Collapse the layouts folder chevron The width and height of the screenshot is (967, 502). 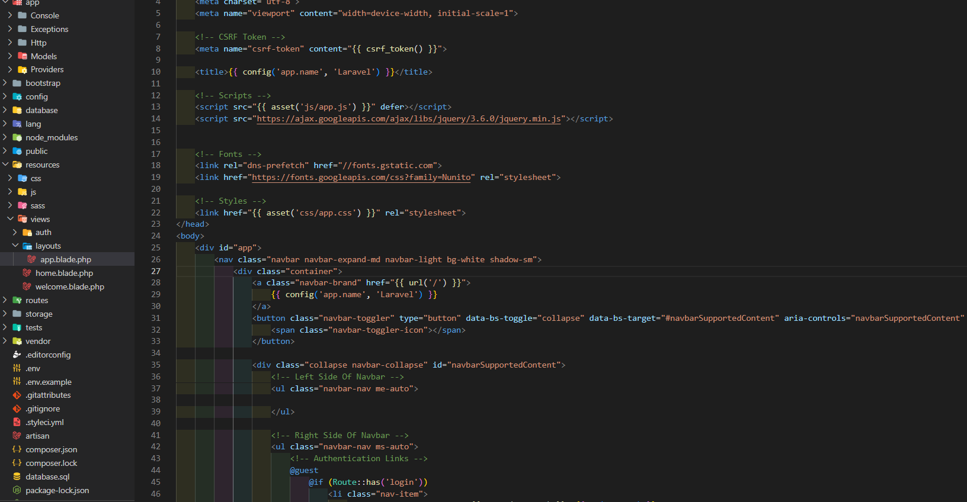pyautogui.click(x=15, y=246)
